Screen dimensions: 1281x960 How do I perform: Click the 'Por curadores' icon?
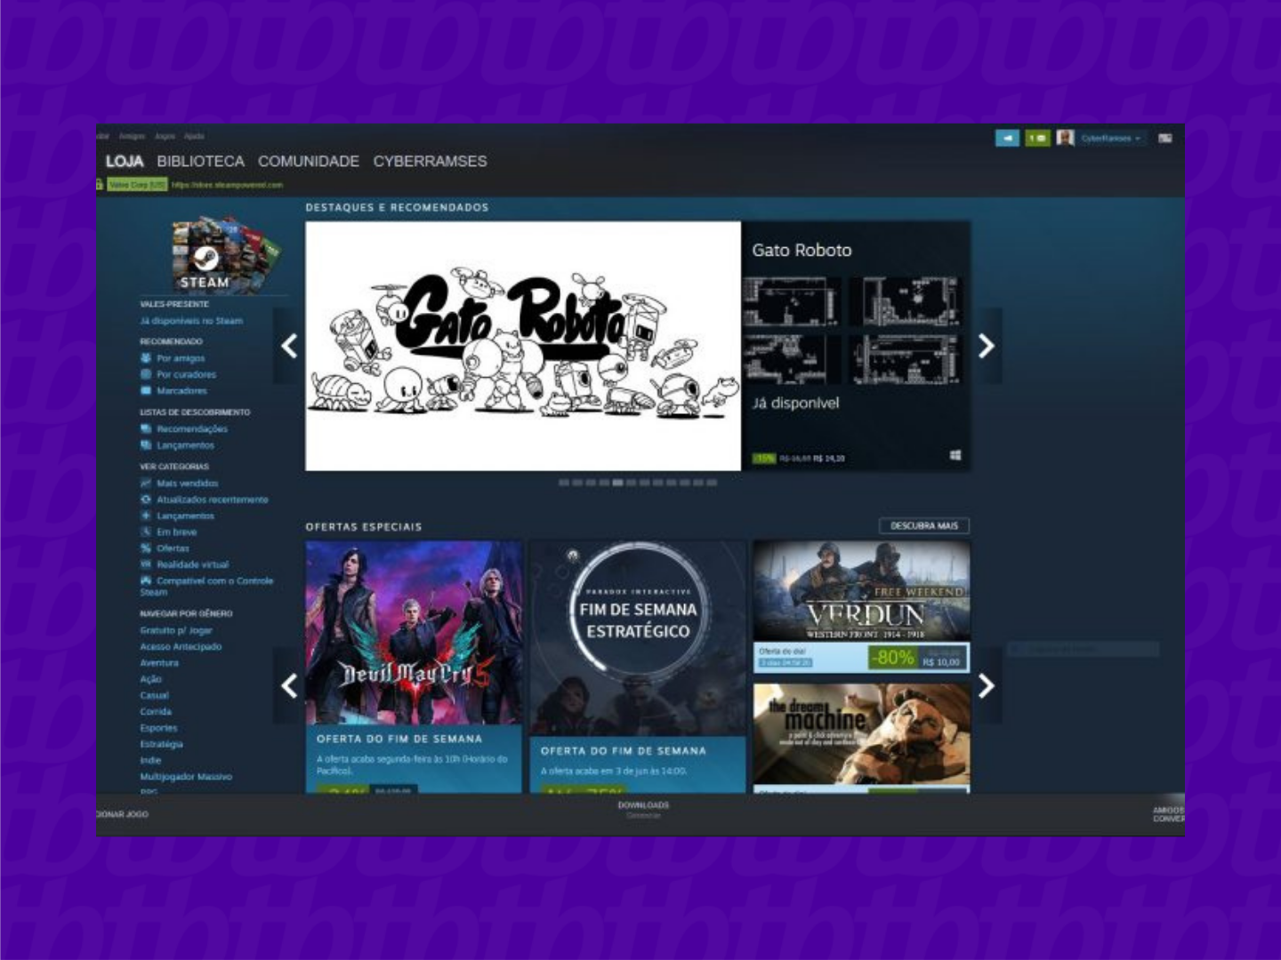[x=146, y=374]
